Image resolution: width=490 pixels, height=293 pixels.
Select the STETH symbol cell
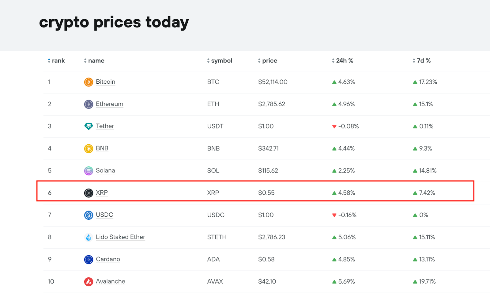[217, 237]
